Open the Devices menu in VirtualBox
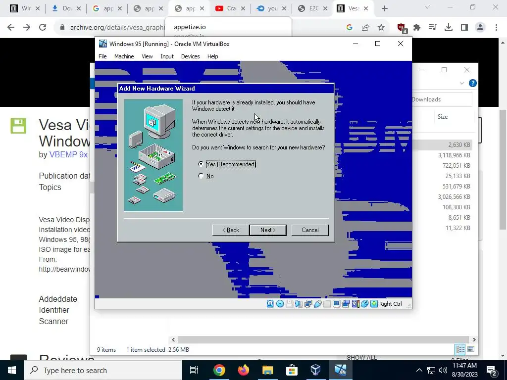Image resolution: width=507 pixels, height=380 pixels. click(x=190, y=56)
